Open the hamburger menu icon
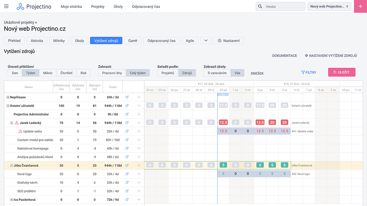367x206 pixels. pyautogui.click(x=6, y=7)
